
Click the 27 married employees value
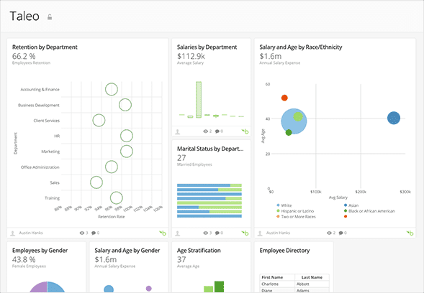tap(181, 158)
